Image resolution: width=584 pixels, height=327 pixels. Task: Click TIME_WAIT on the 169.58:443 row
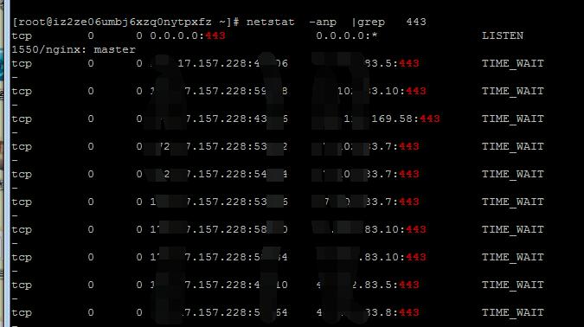tap(512, 119)
